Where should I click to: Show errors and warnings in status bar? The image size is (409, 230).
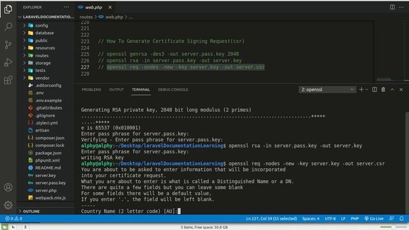click(13, 218)
